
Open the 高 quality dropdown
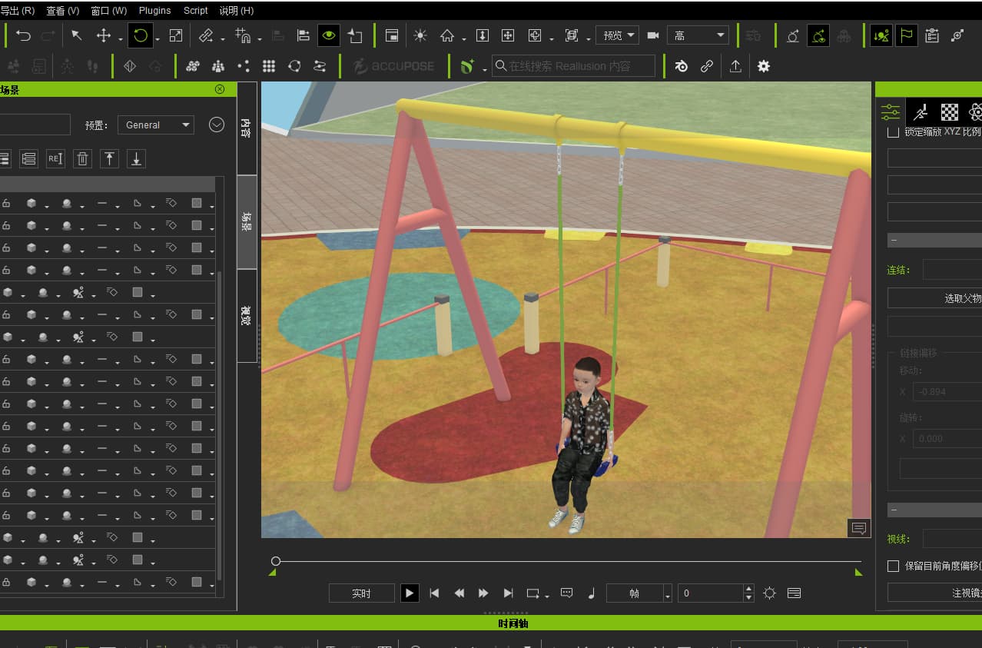click(698, 35)
